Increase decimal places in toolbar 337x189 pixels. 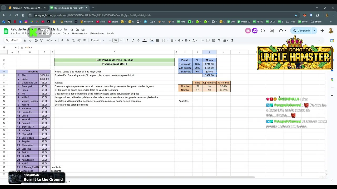(x=79, y=40)
